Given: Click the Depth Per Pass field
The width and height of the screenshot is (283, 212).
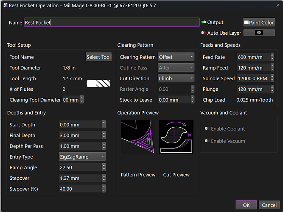Looking at the screenshot, I should (x=80, y=146).
